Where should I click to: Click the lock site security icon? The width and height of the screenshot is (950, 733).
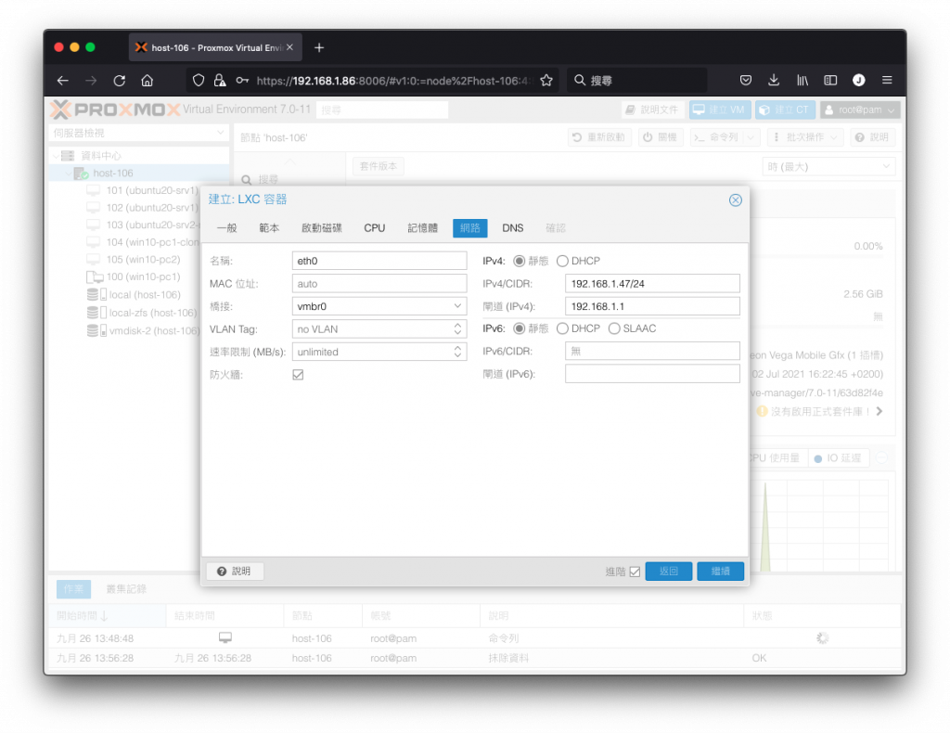pyautogui.click(x=220, y=81)
